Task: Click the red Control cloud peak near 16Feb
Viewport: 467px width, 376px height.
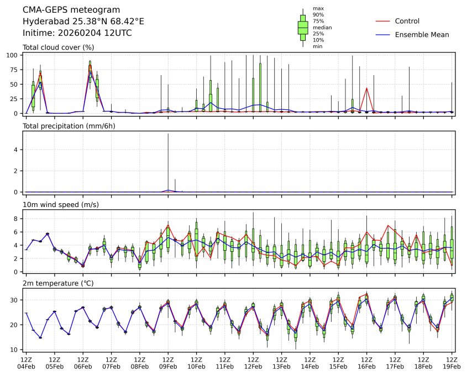Action: [x=367, y=88]
